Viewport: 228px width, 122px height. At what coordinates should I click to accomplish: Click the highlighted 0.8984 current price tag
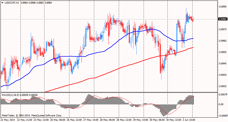point(223,19)
